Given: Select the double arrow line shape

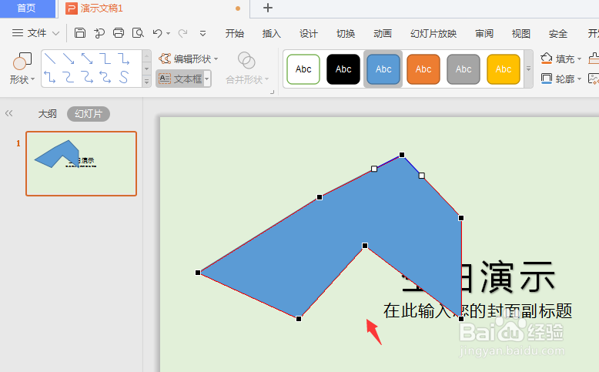Looking at the screenshot, I should click(87, 59).
